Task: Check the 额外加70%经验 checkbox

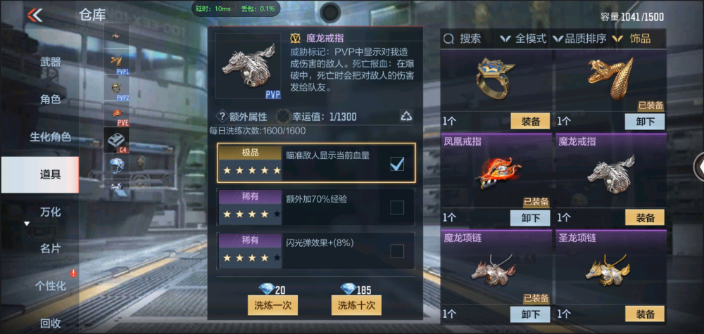Action: click(397, 207)
